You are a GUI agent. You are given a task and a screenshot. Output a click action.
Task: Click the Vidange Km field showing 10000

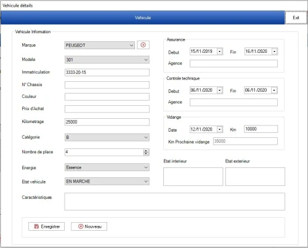(x=261, y=129)
